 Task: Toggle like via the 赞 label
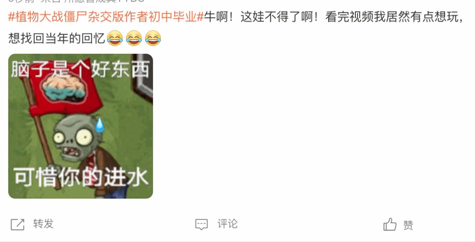(x=408, y=225)
